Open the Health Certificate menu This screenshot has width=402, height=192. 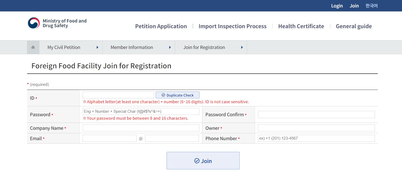(301, 26)
